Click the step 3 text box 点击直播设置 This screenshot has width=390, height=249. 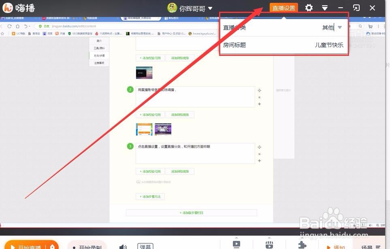click(x=195, y=153)
